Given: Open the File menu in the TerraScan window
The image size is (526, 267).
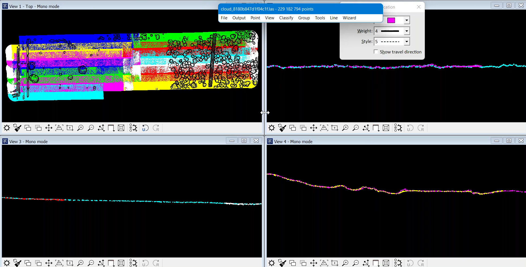Looking at the screenshot, I should click(224, 18).
